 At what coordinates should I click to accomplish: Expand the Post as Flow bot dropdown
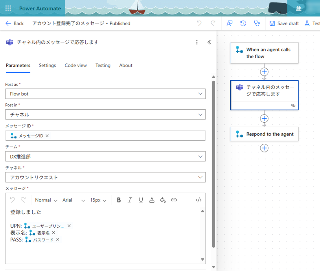pos(105,94)
